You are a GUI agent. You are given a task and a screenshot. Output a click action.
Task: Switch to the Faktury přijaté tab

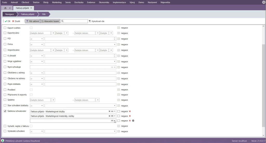[23, 8]
